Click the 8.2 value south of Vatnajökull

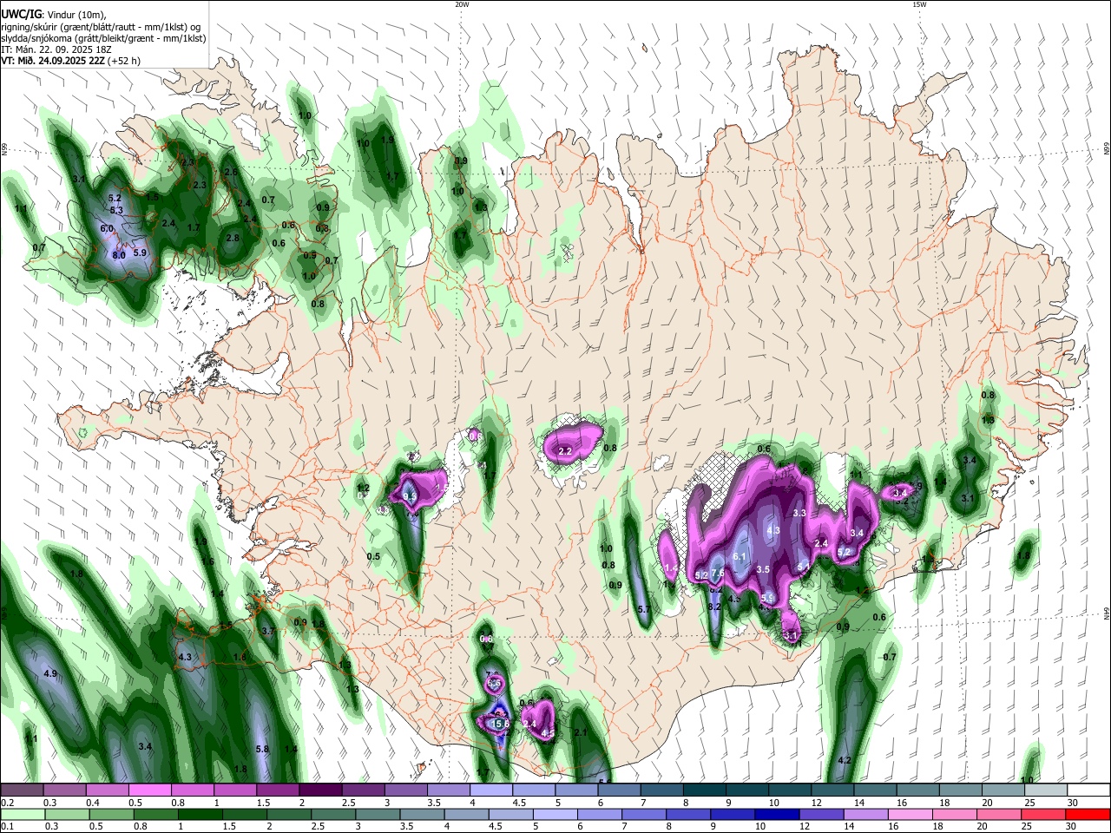pos(715,607)
